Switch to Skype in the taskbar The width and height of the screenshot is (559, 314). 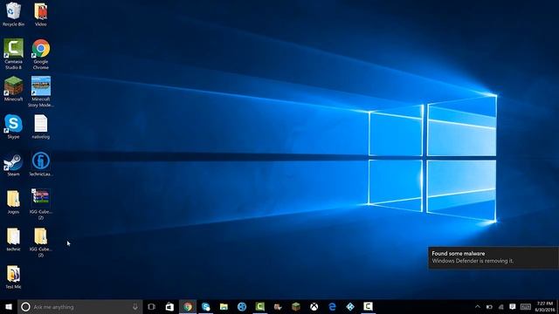(206, 306)
